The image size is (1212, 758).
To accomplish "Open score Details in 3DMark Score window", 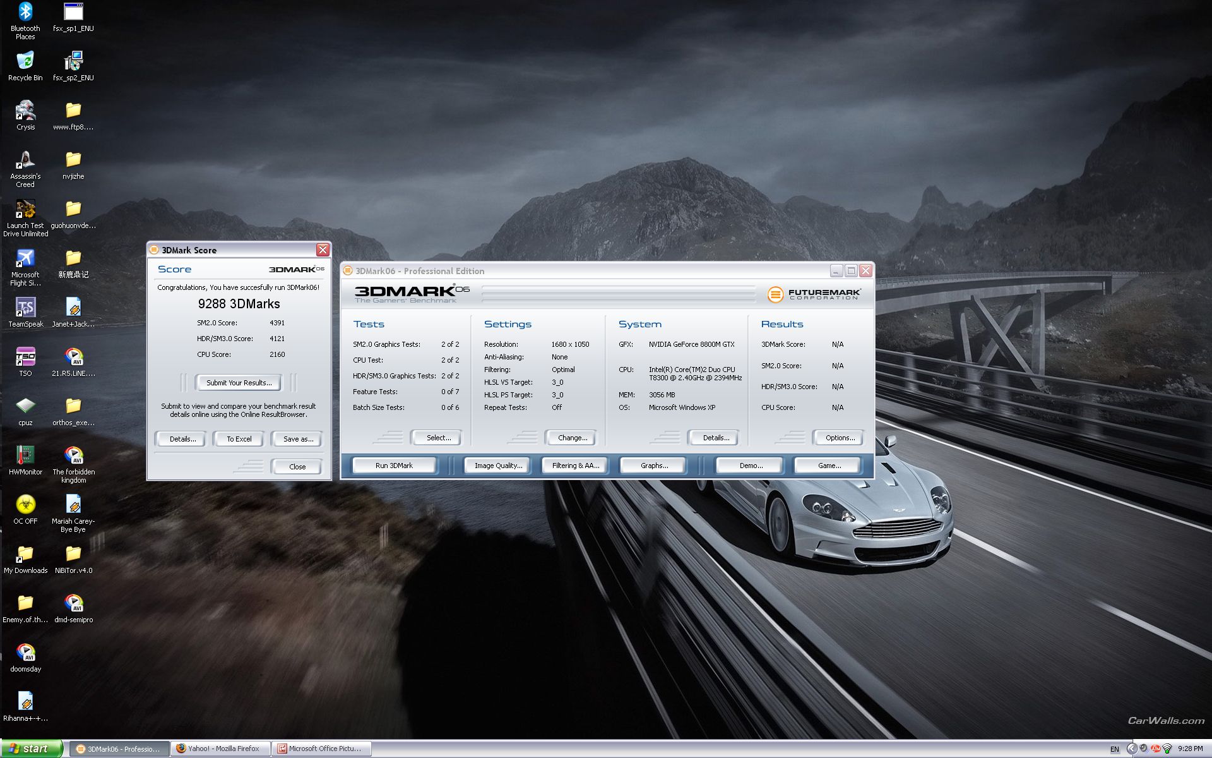I will point(182,439).
